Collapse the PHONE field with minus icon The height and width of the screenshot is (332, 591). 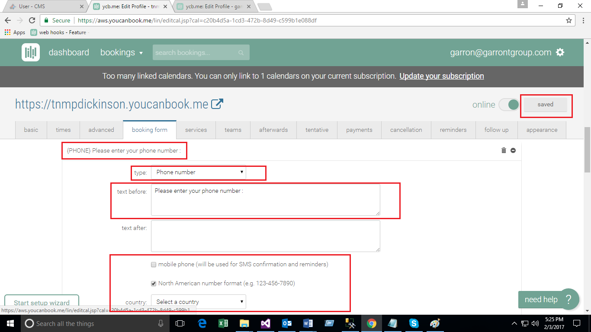513,150
